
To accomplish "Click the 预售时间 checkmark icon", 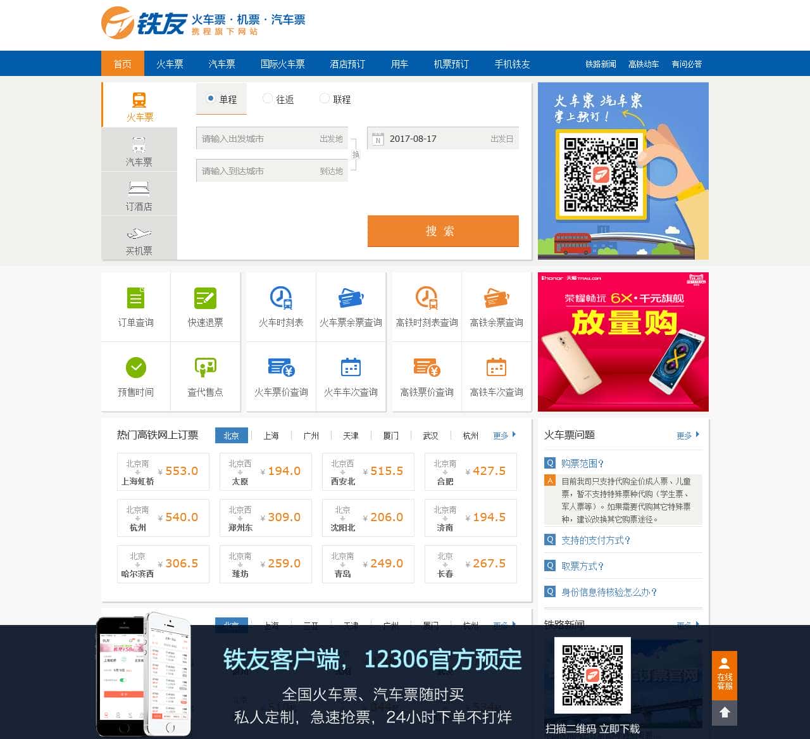I will point(136,367).
